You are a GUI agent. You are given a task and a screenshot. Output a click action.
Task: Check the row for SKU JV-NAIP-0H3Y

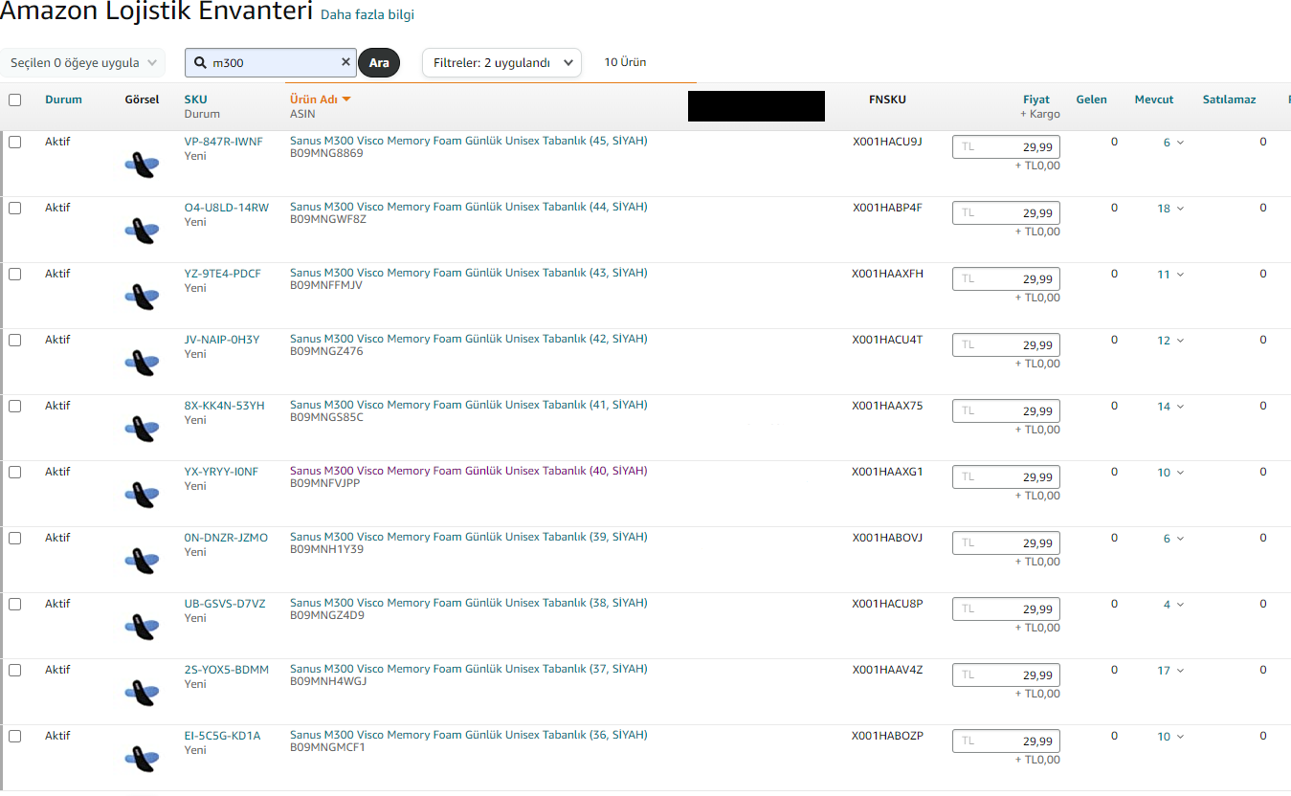[14, 340]
